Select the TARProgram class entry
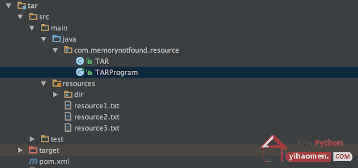Viewport: 358px width, 168px height. (179, 72)
